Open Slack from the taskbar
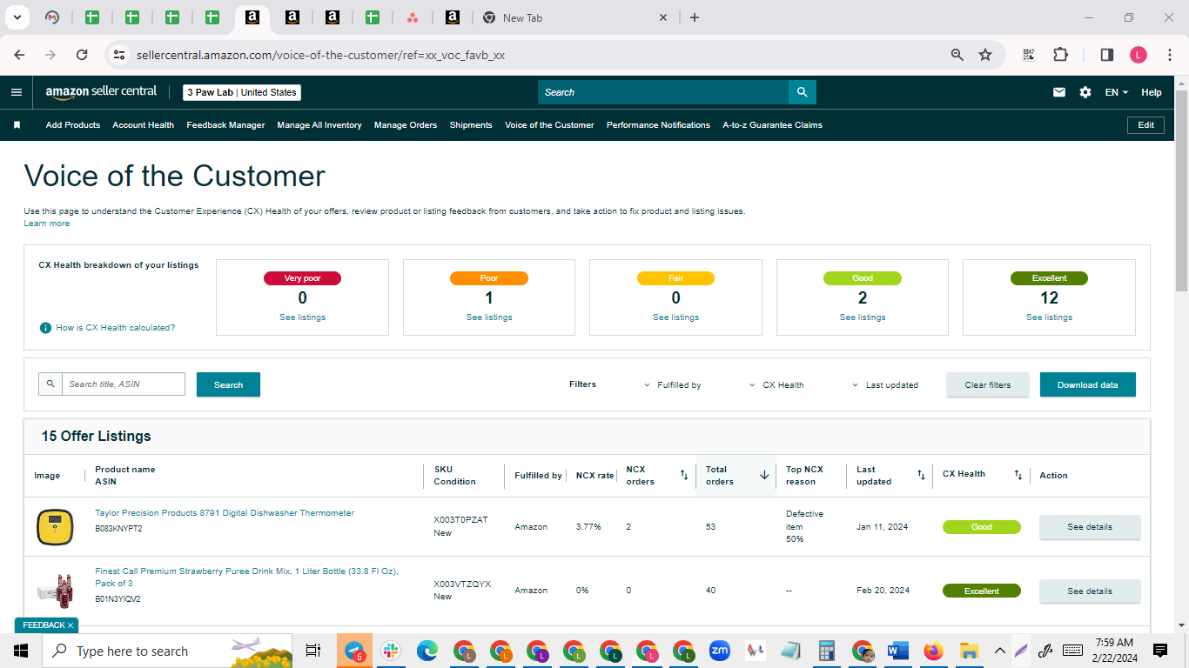This screenshot has width=1189, height=668. (391, 651)
